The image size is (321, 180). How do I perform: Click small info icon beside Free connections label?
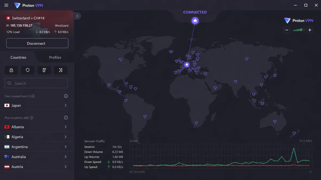pos(33,96)
